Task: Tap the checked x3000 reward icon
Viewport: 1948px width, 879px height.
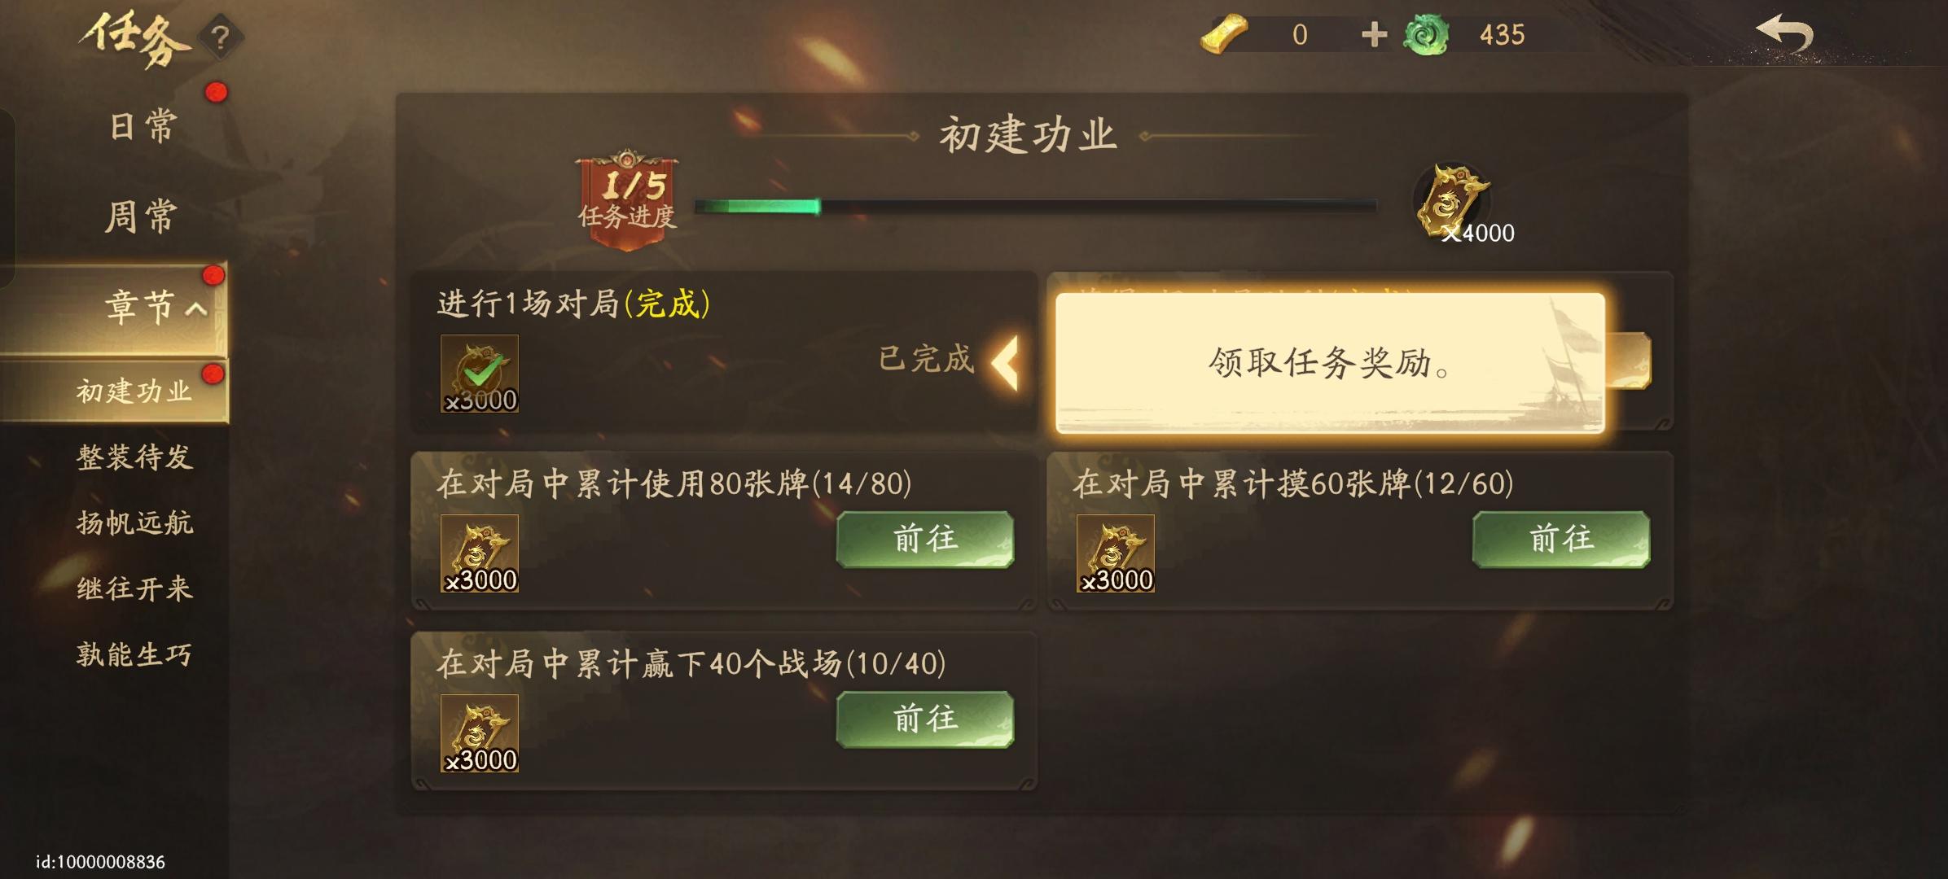Action: coord(480,374)
